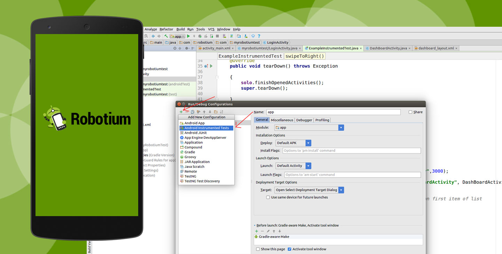Switch to the Miscellaneous tab
Image resolution: width=502 pixels, height=254 pixels.
[x=282, y=120]
